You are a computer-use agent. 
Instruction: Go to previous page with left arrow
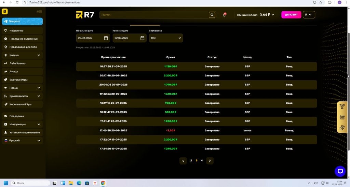coord(183,161)
